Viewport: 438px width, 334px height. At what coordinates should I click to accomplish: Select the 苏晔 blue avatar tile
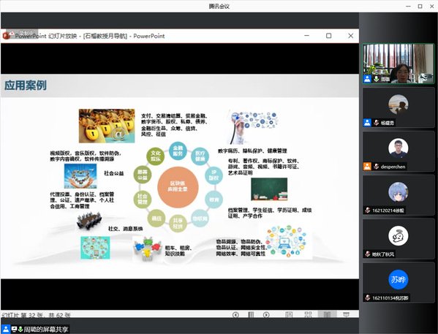399,282
